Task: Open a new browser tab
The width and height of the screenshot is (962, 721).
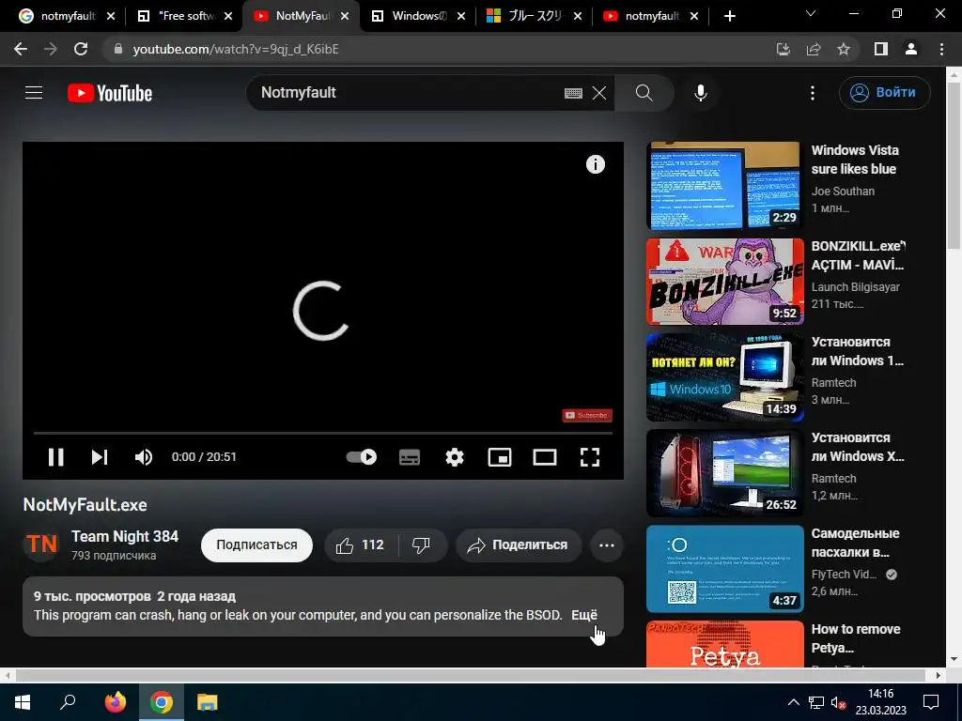Action: pos(729,16)
